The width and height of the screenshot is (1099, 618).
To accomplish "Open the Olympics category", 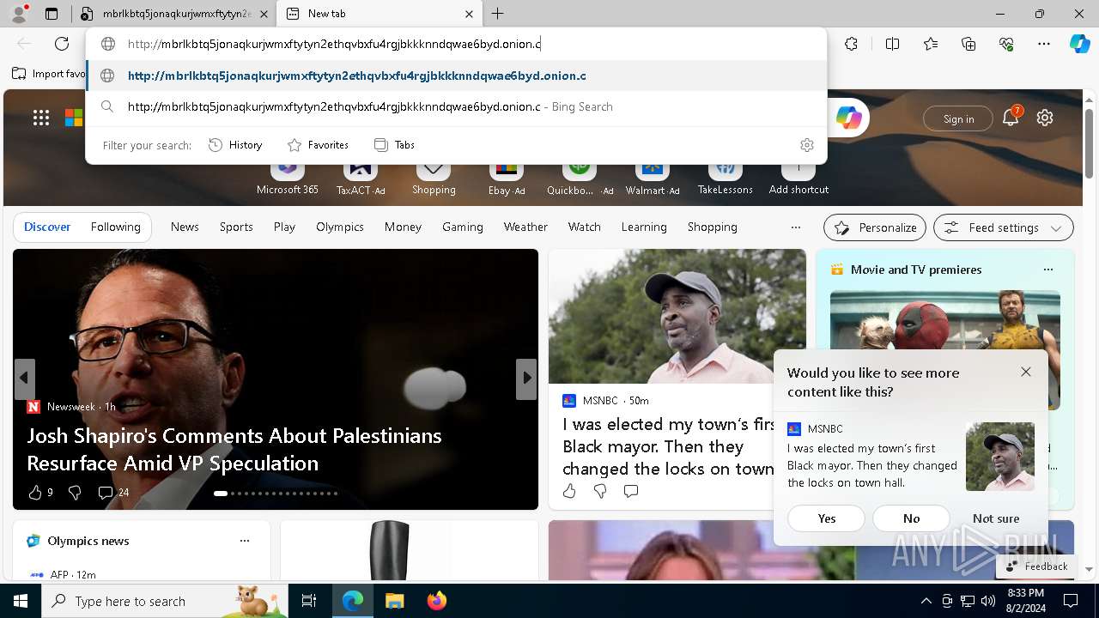I will (340, 227).
